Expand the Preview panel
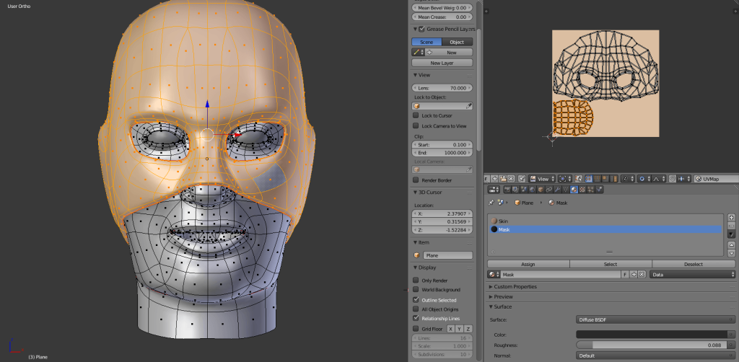The height and width of the screenshot is (362, 739). coord(502,296)
